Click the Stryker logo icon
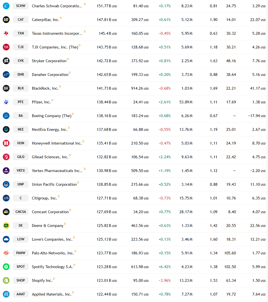The height and width of the screenshot is (302, 268). pos(6,61)
